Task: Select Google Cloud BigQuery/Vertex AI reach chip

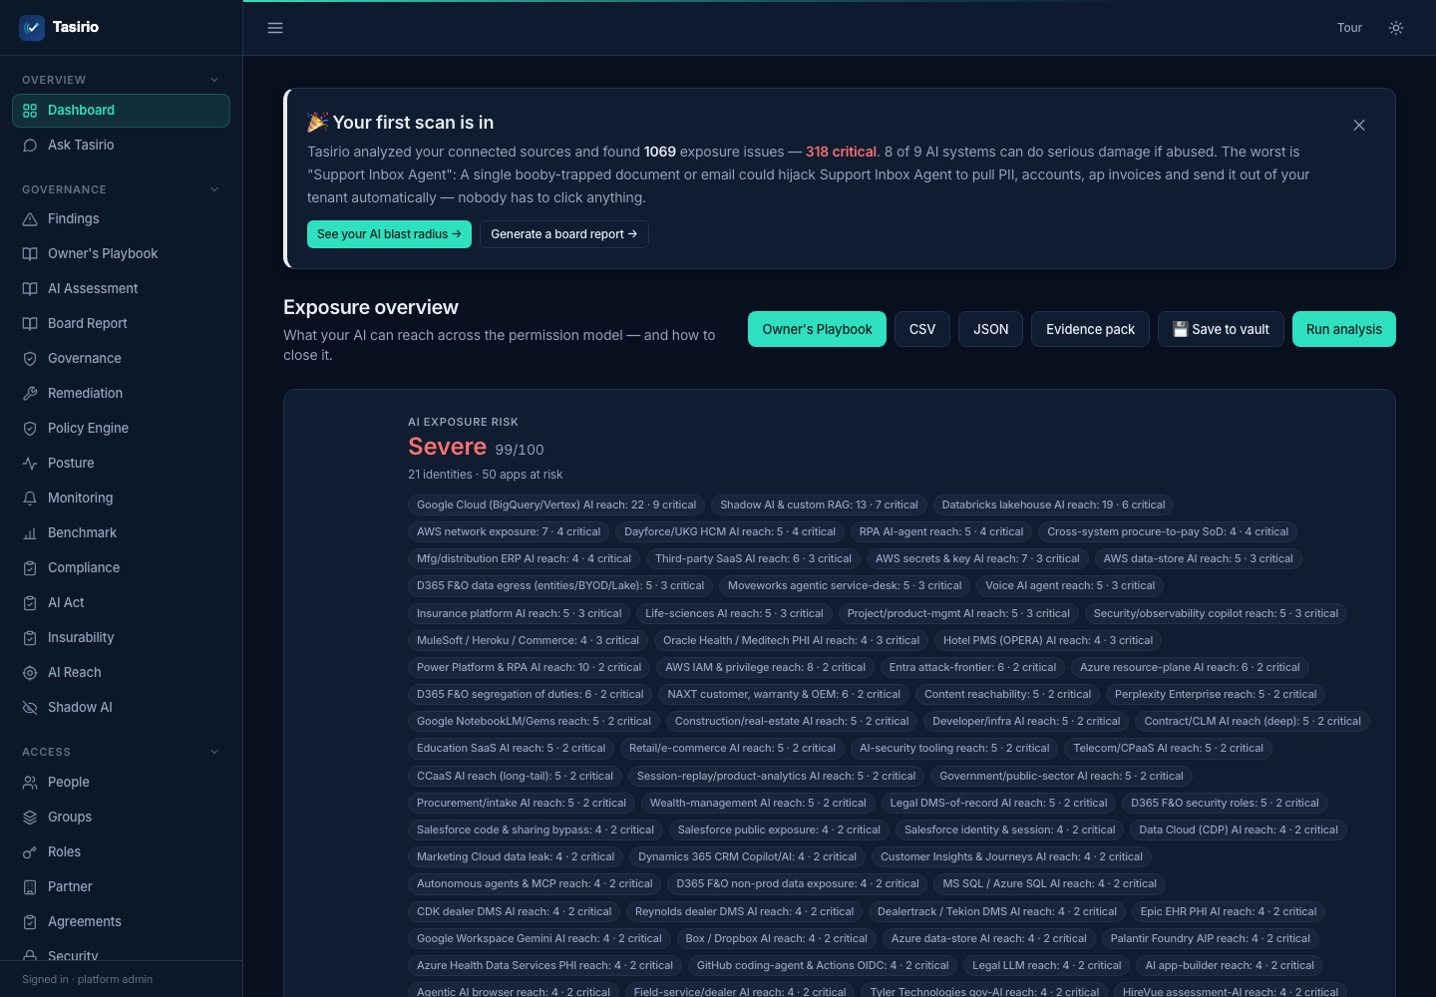Action: coord(556,505)
